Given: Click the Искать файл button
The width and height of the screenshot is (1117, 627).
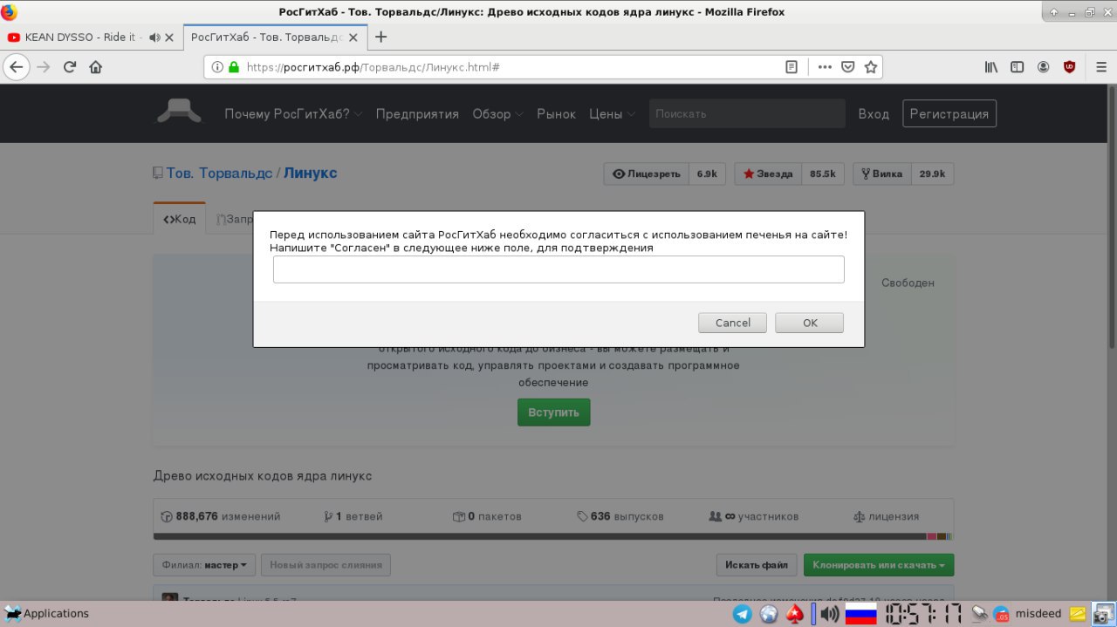Looking at the screenshot, I should tap(757, 565).
